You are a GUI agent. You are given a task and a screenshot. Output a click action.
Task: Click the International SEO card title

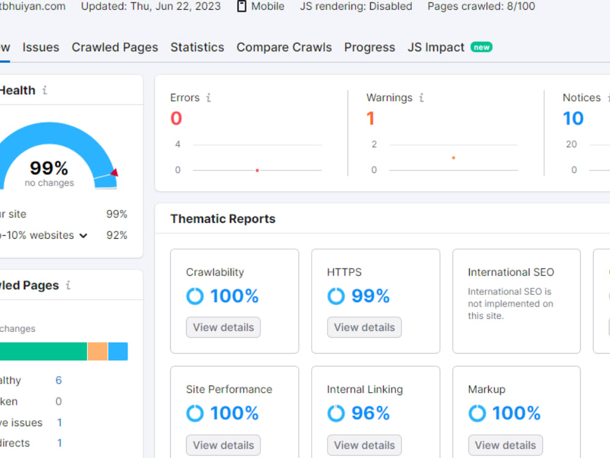tap(511, 272)
